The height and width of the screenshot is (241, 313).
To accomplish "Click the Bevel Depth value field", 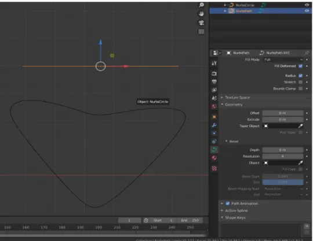I will tap(283, 150).
